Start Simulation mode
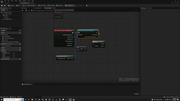 click(60, 6)
